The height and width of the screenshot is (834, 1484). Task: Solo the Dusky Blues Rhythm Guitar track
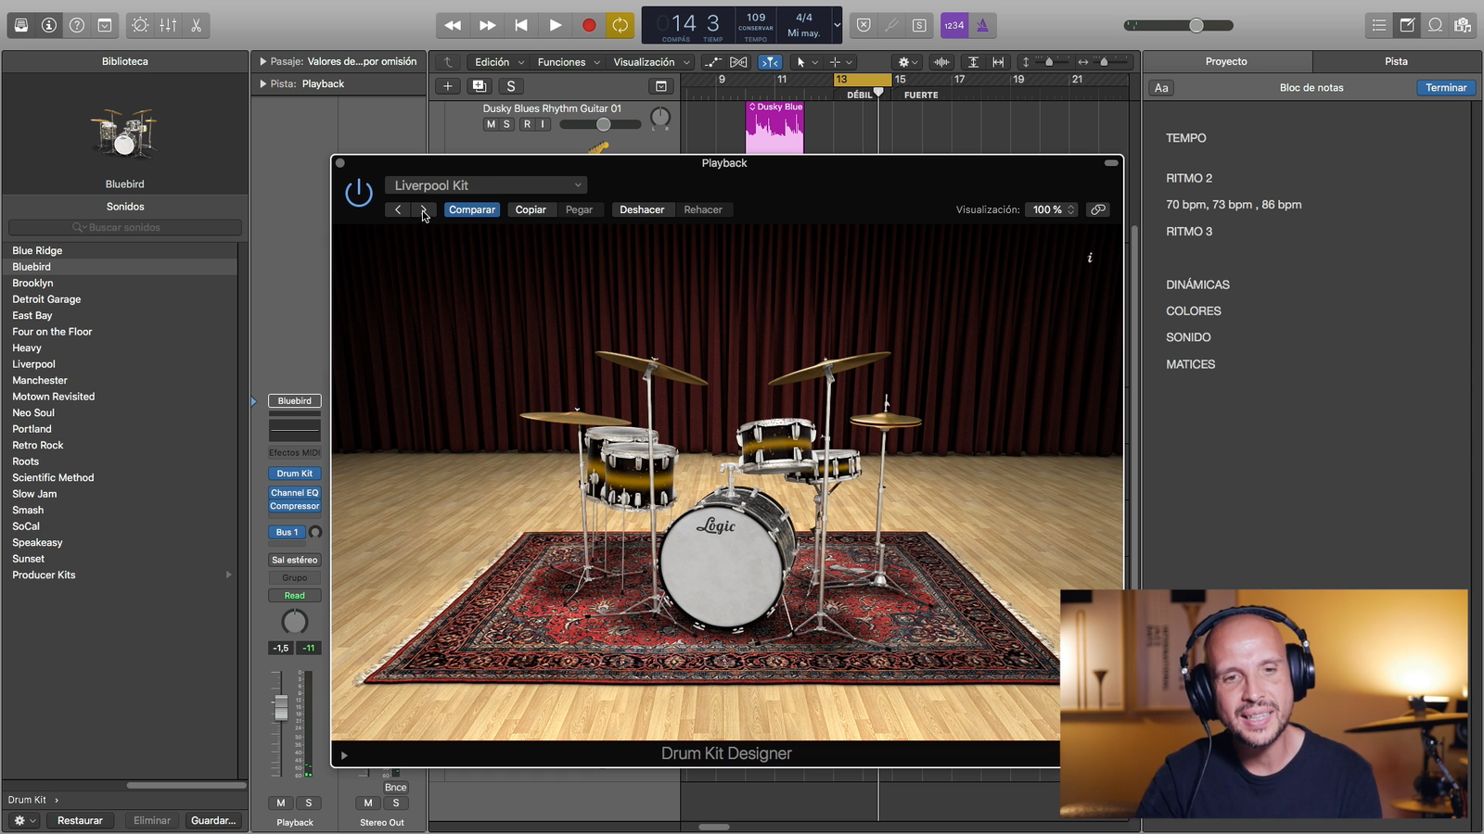pos(506,124)
